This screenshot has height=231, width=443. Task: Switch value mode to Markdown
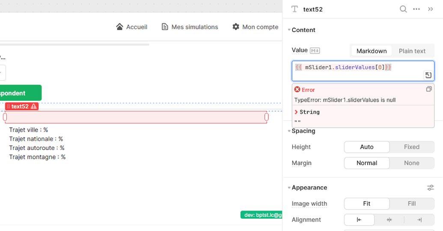372,51
